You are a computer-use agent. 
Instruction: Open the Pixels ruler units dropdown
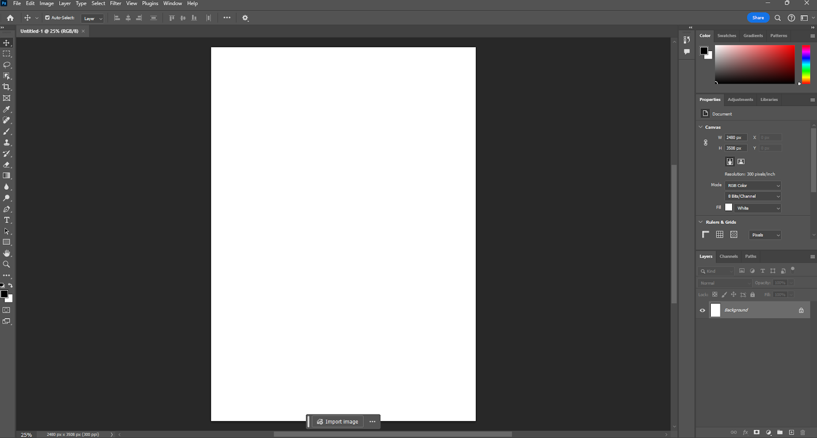(765, 235)
